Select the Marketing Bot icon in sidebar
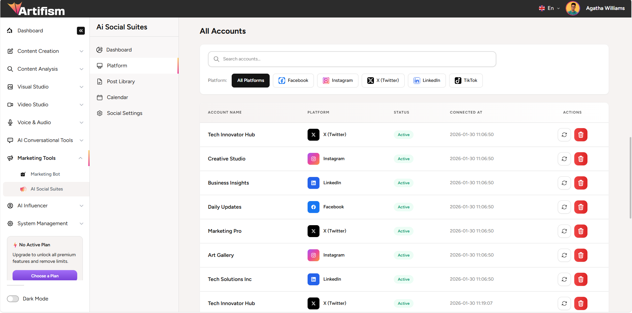Viewport: 632px width, 313px height. pyautogui.click(x=23, y=174)
